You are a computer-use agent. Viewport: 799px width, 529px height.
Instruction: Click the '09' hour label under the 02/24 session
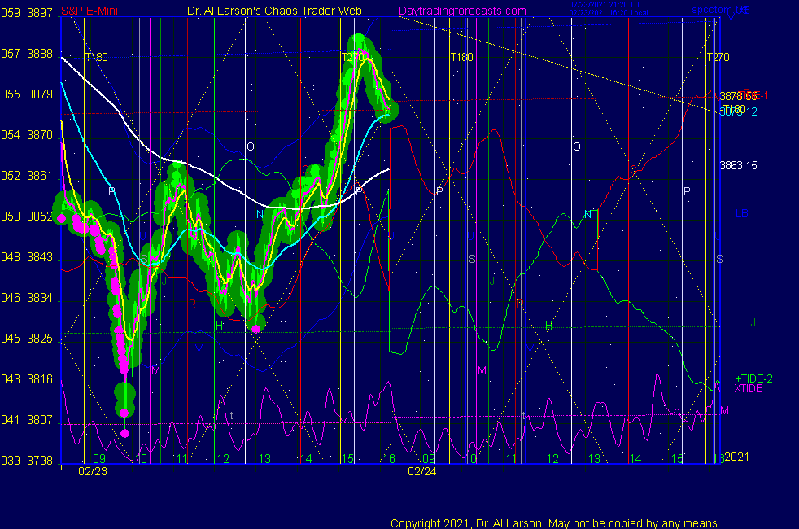pyautogui.click(x=429, y=459)
